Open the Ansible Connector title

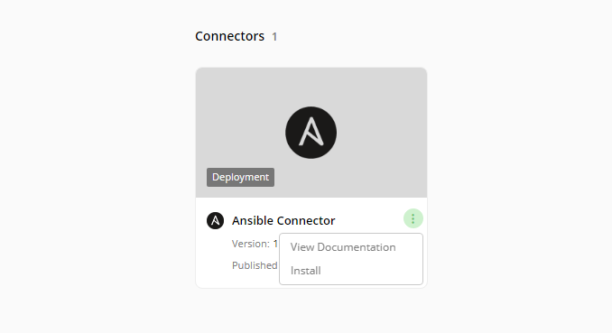coord(283,220)
